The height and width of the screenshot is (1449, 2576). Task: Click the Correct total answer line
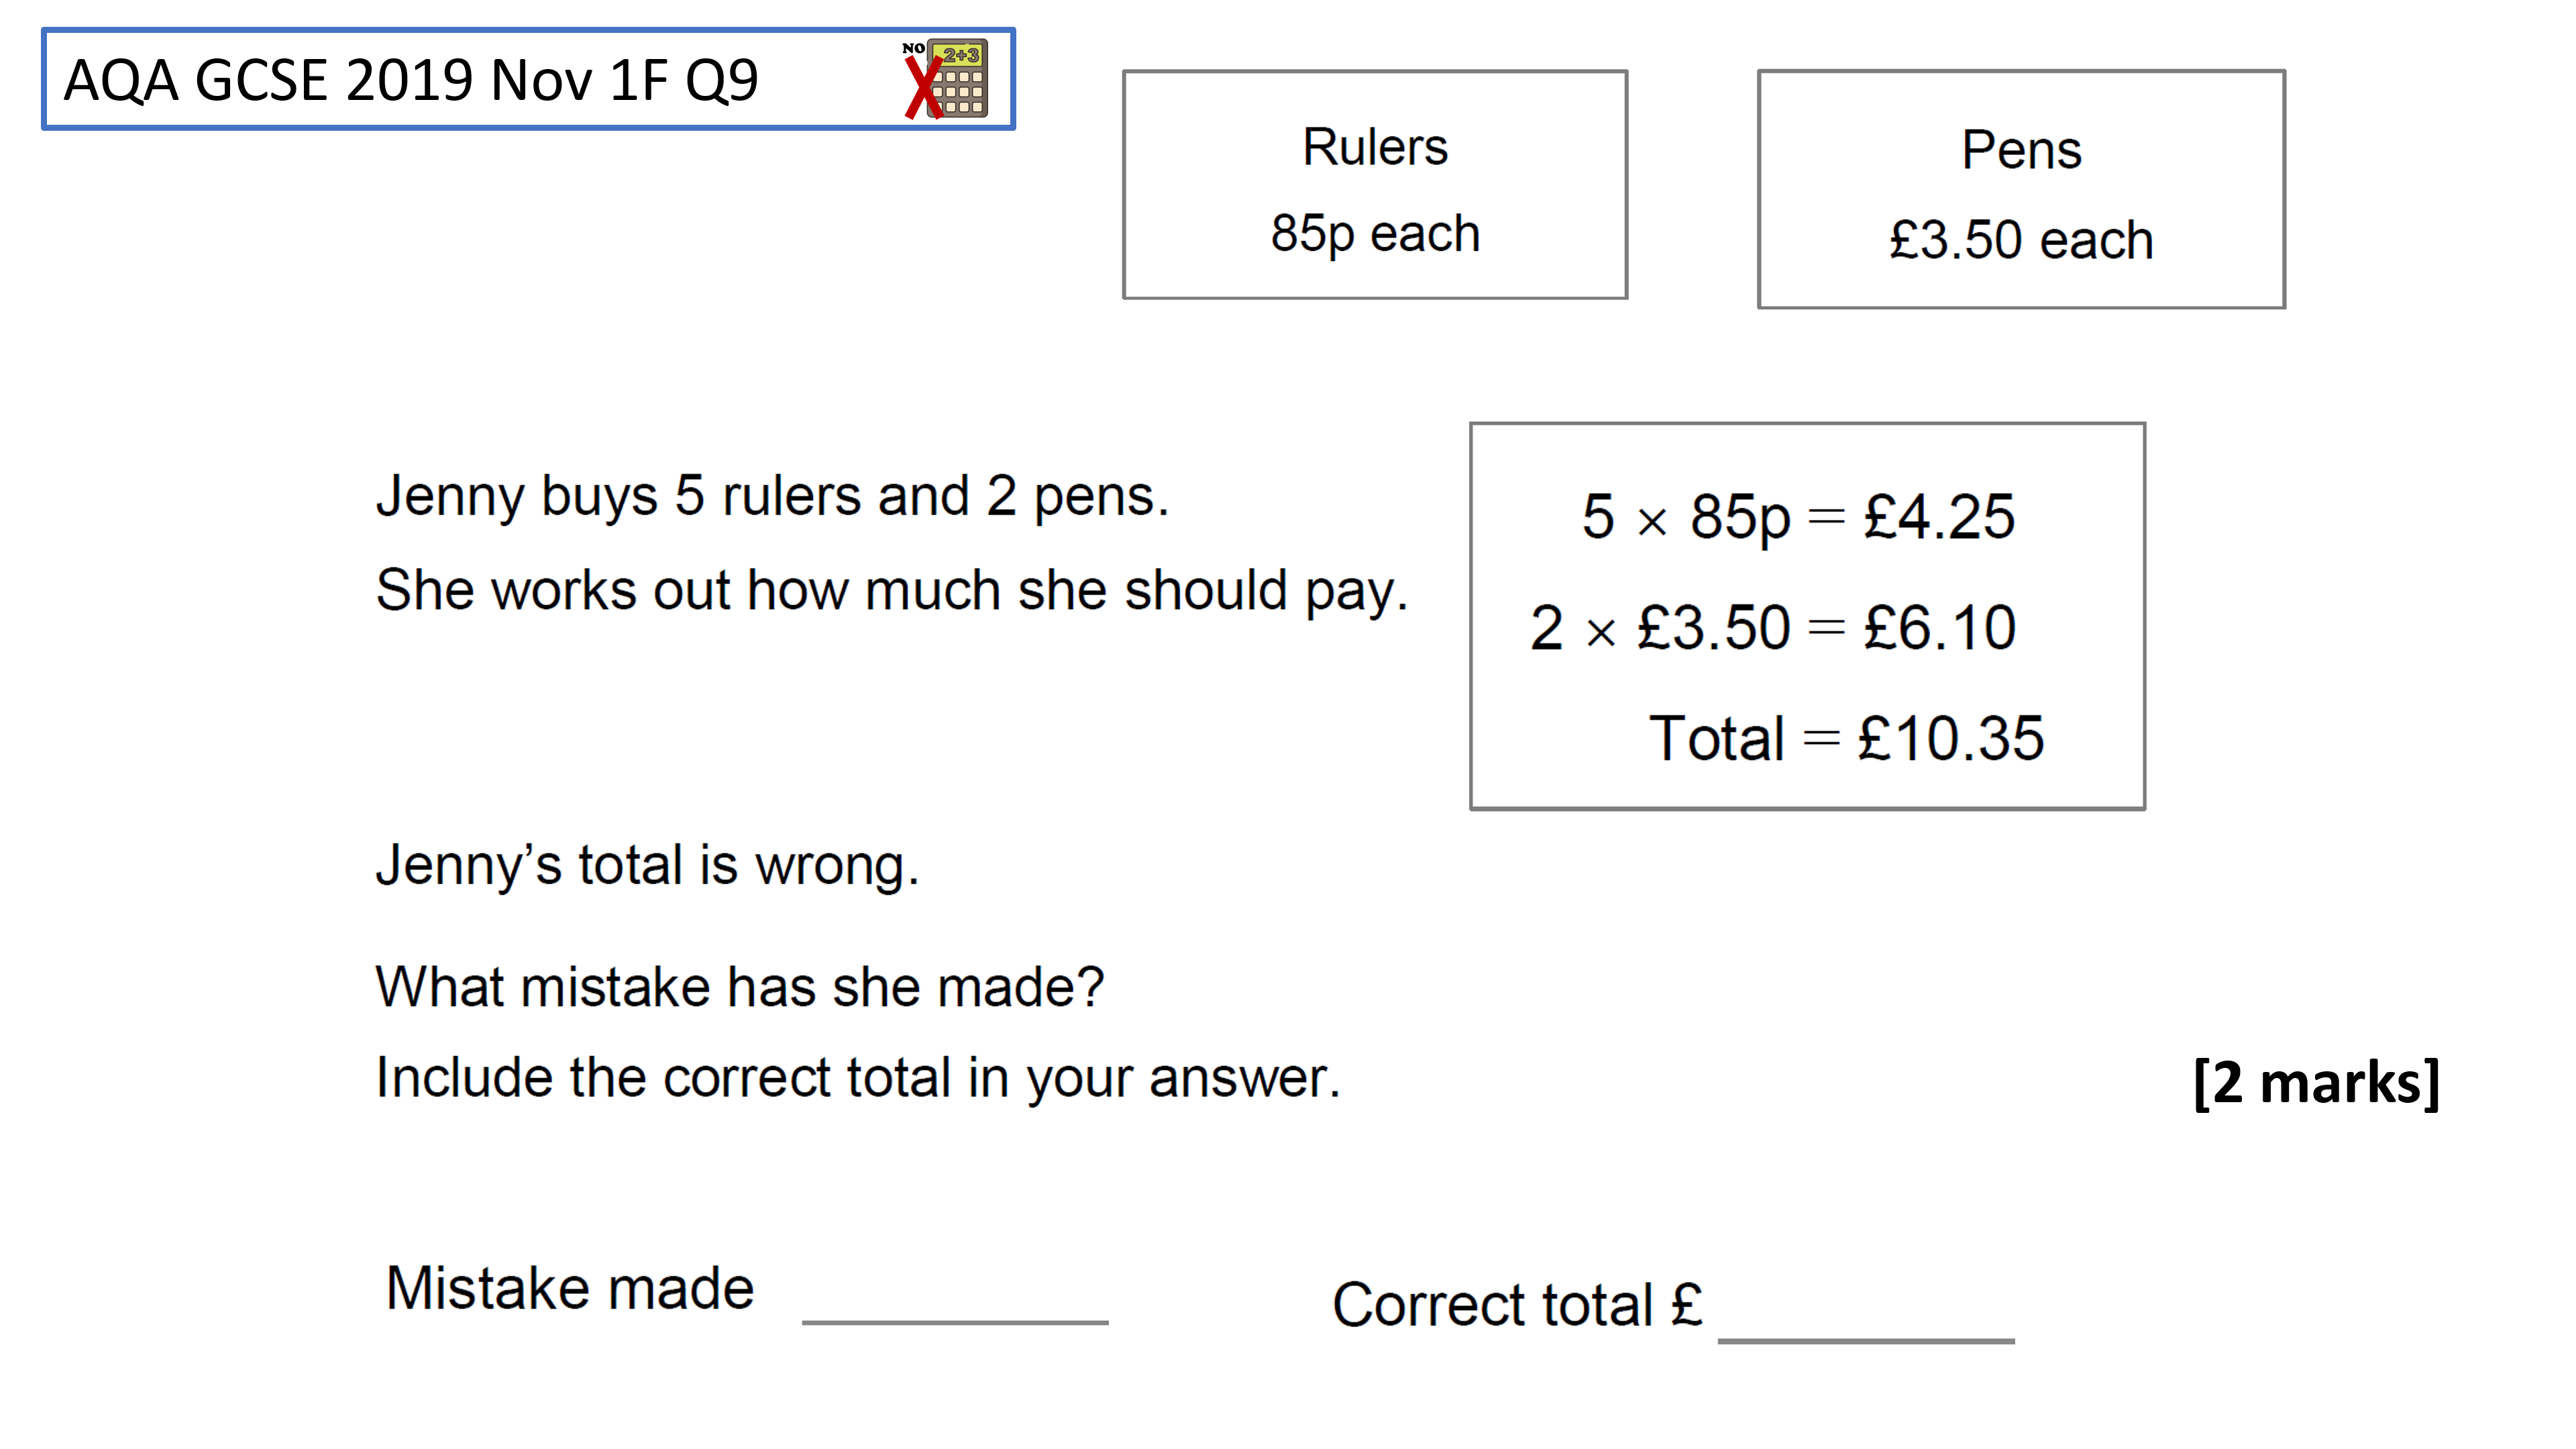(x=1866, y=1340)
